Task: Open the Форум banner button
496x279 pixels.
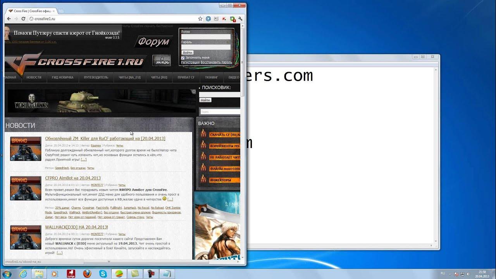Action: [154, 41]
